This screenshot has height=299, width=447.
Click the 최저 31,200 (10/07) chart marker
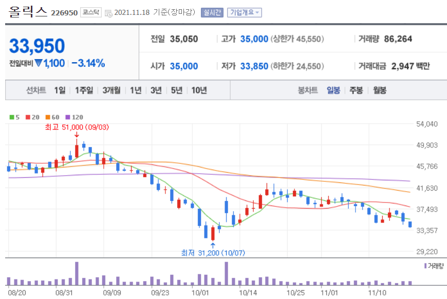pos(213,253)
